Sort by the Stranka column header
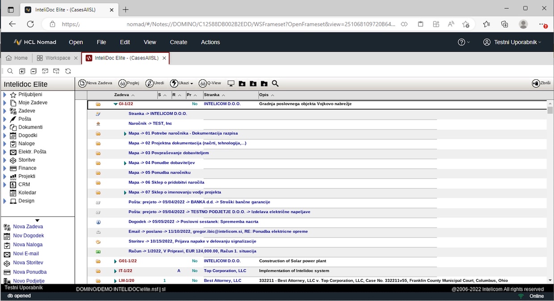 214,95
